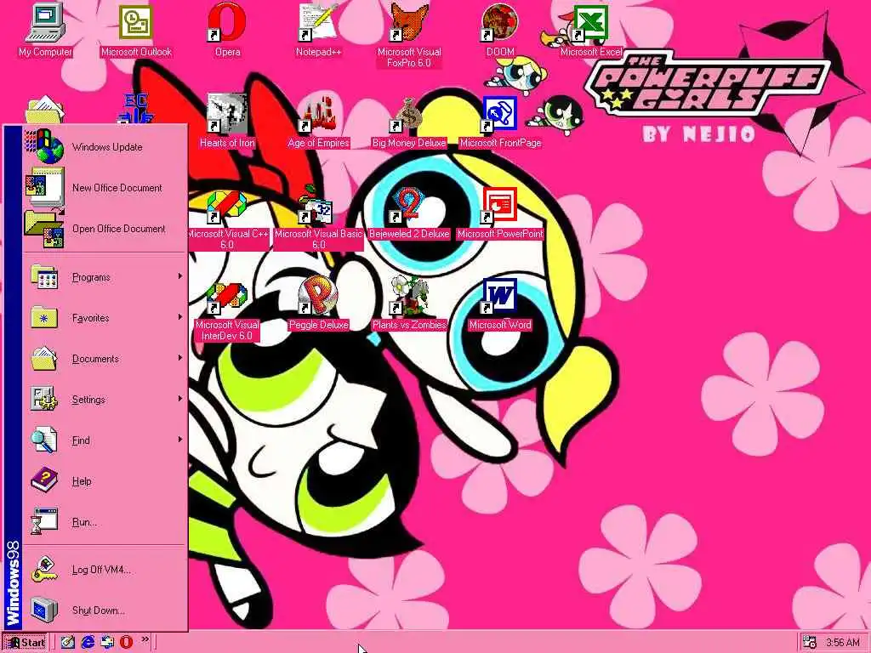Expand the Documents submenu
The image size is (871, 653).
tap(105, 359)
